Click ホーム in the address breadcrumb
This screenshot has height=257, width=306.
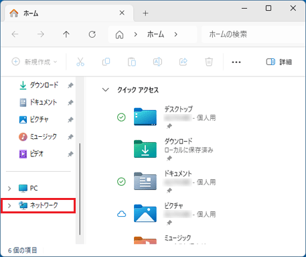155,34
